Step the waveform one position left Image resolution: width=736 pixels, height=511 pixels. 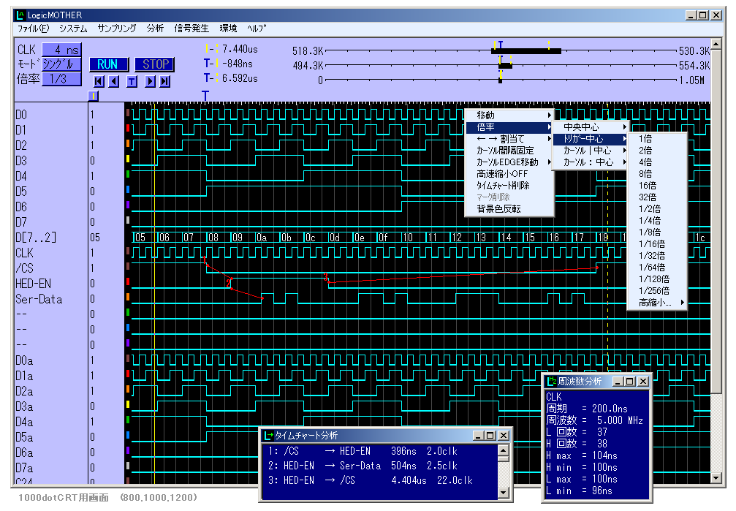[x=114, y=81]
